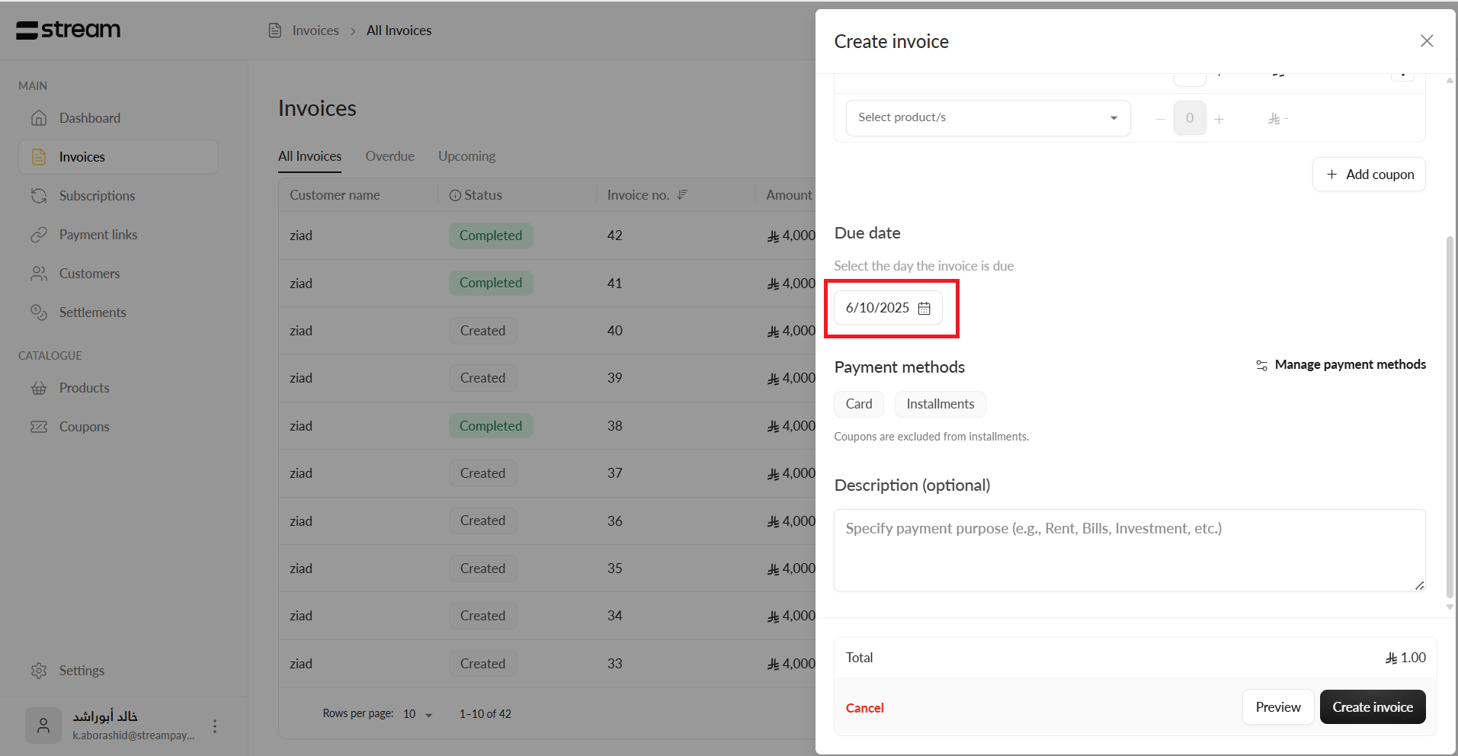Click the Settlements coins icon
This screenshot has height=756, width=1458.
39,312
